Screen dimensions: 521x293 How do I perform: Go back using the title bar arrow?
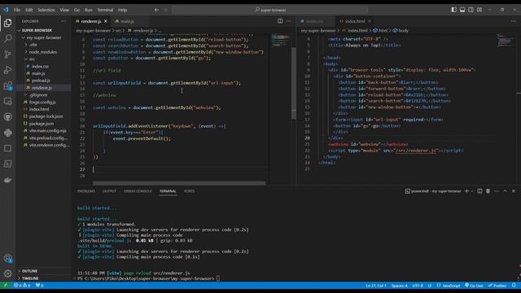[x=156, y=10]
